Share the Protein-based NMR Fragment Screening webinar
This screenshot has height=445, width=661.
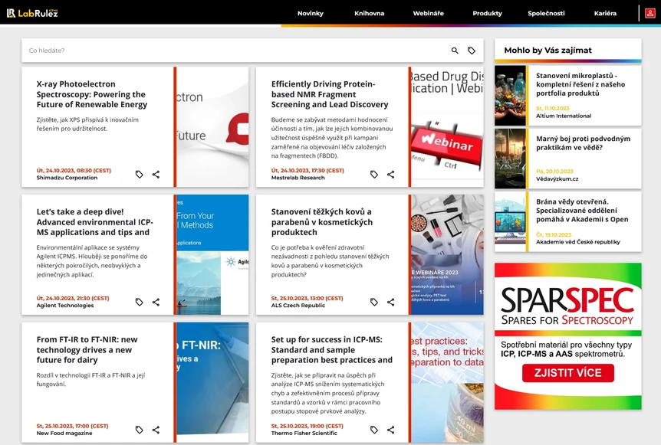pos(391,175)
